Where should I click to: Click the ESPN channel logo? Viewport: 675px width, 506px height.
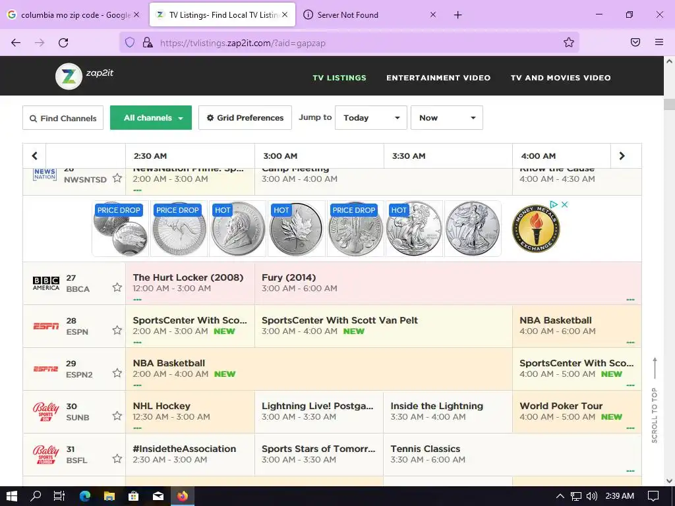pos(46,326)
